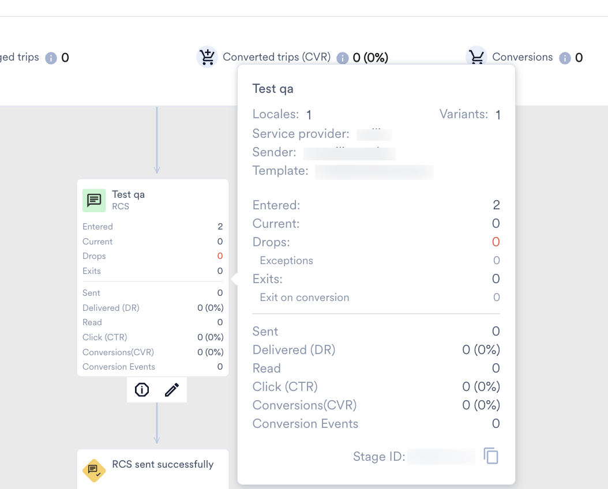
Task: Copy the Stage ID using the copy icon
Action: tap(491, 456)
